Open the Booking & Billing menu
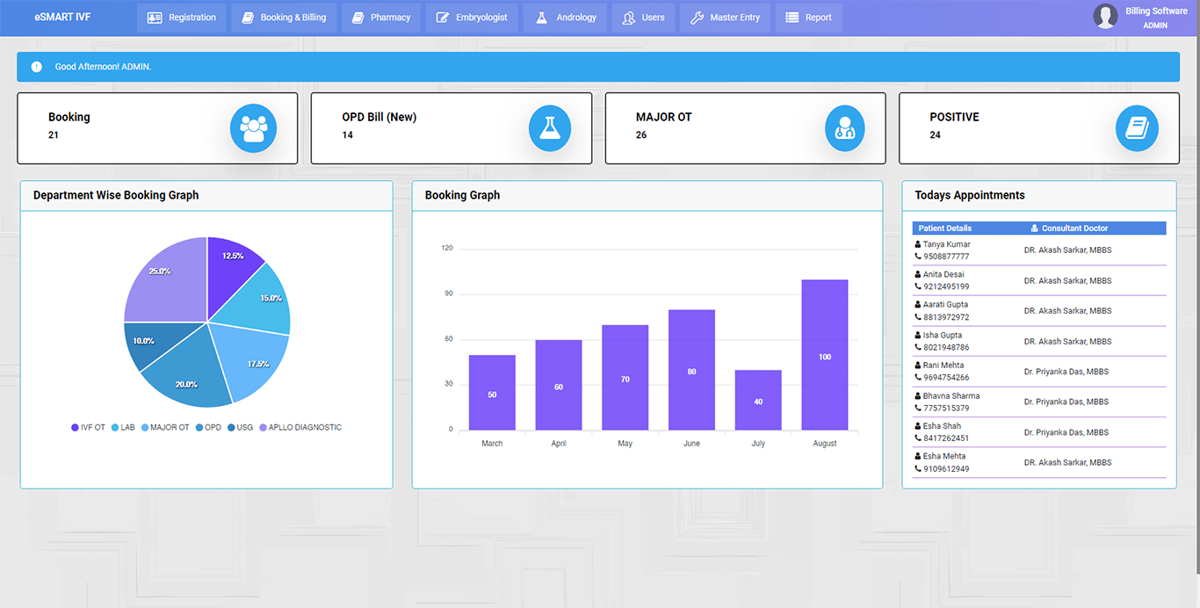Image resolution: width=1200 pixels, height=608 pixels. click(x=283, y=18)
